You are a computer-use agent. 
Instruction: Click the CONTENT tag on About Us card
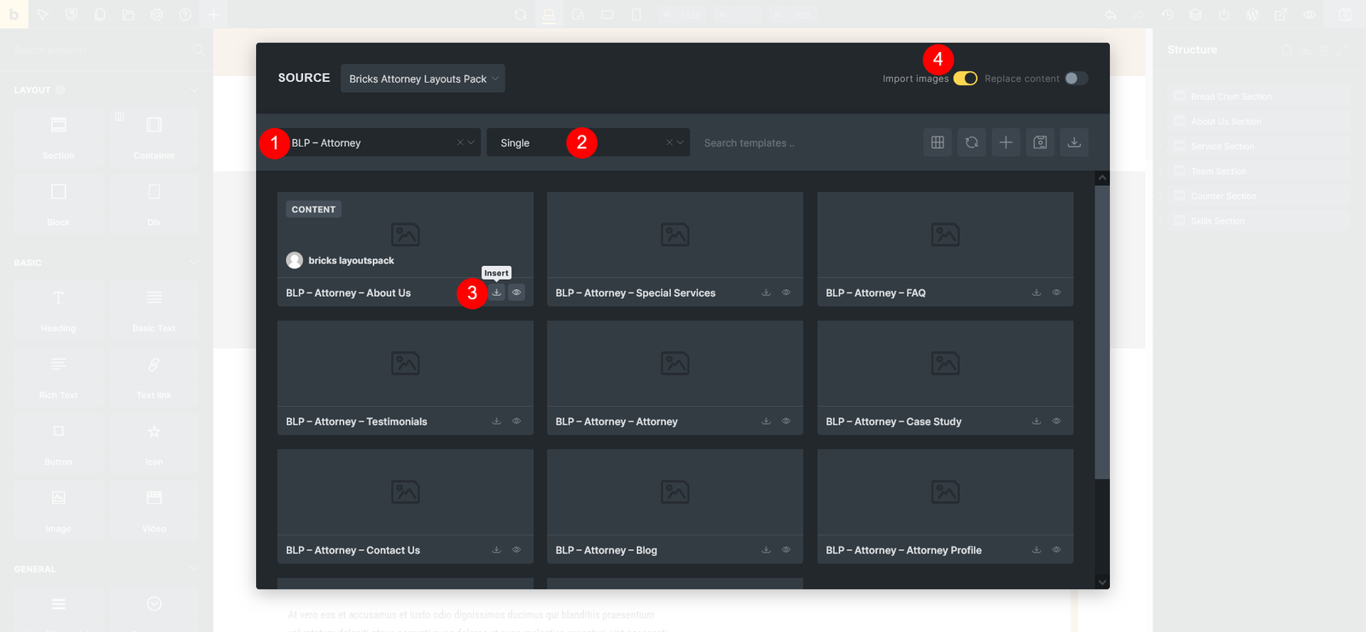point(313,209)
